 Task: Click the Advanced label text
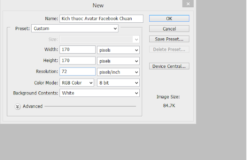pyautogui.click(x=32, y=106)
